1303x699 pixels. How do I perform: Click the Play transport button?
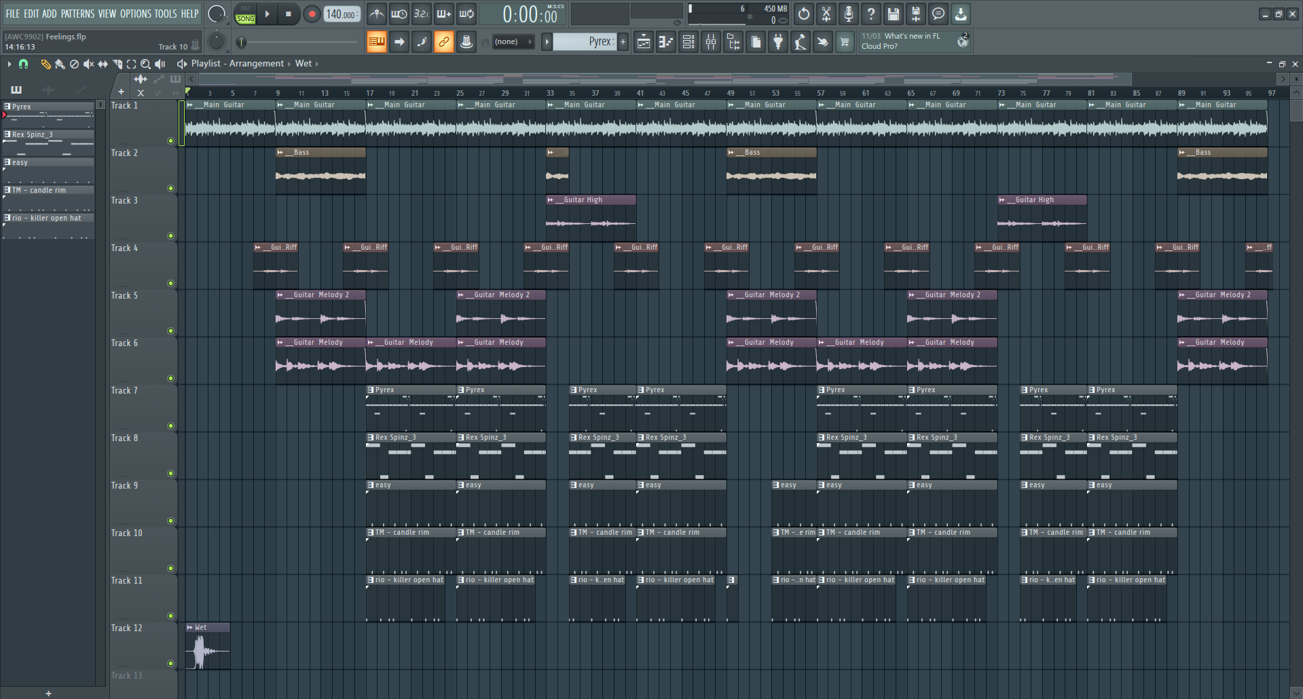pyautogui.click(x=268, y=14)
